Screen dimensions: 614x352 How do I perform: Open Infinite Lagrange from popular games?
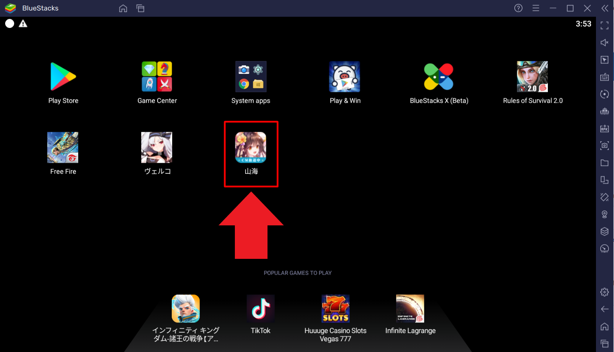point(410,308)
